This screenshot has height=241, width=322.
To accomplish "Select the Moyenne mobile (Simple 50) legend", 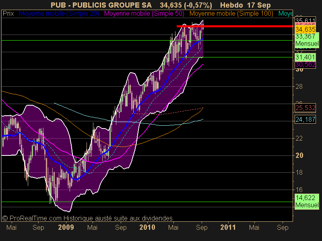I will 144,14.
